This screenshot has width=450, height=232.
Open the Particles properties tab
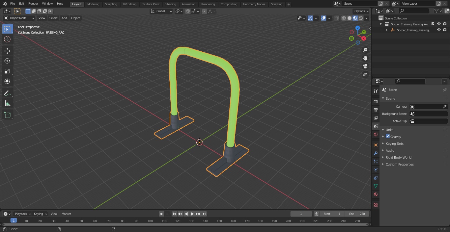pyautogui.click(x=376, y=161)
